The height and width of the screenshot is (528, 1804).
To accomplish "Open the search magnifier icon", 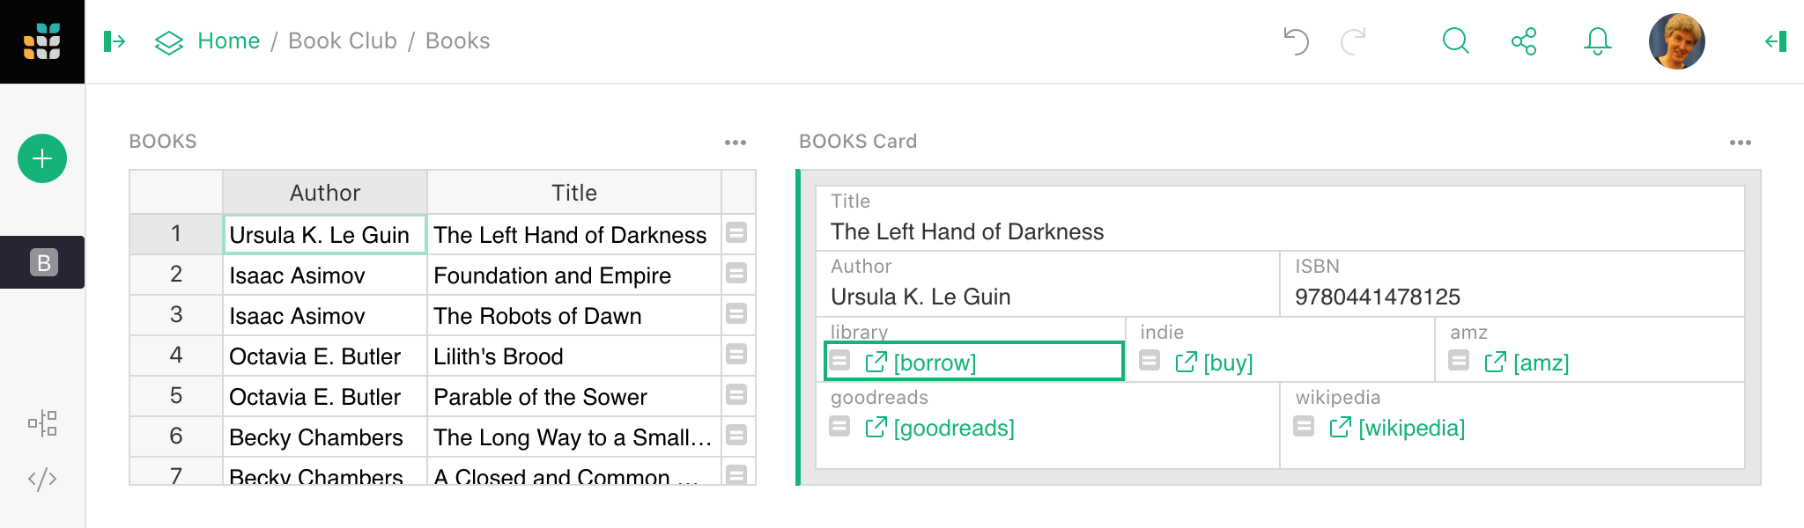I will click(x=1455, y=41).
